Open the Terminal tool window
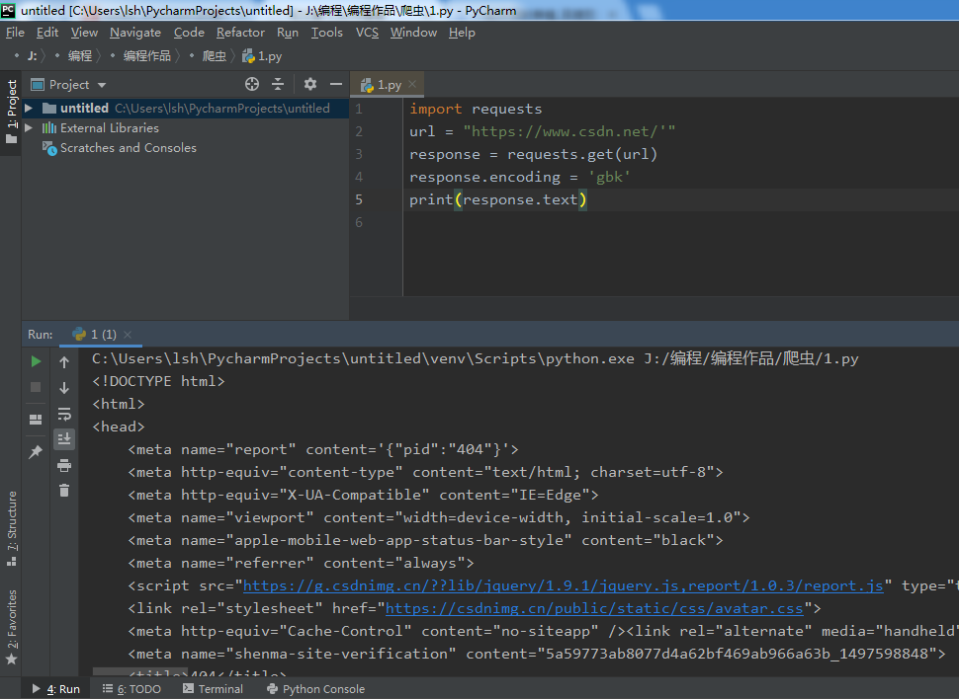The image size is (959, 699). click(x=213, y=688)
